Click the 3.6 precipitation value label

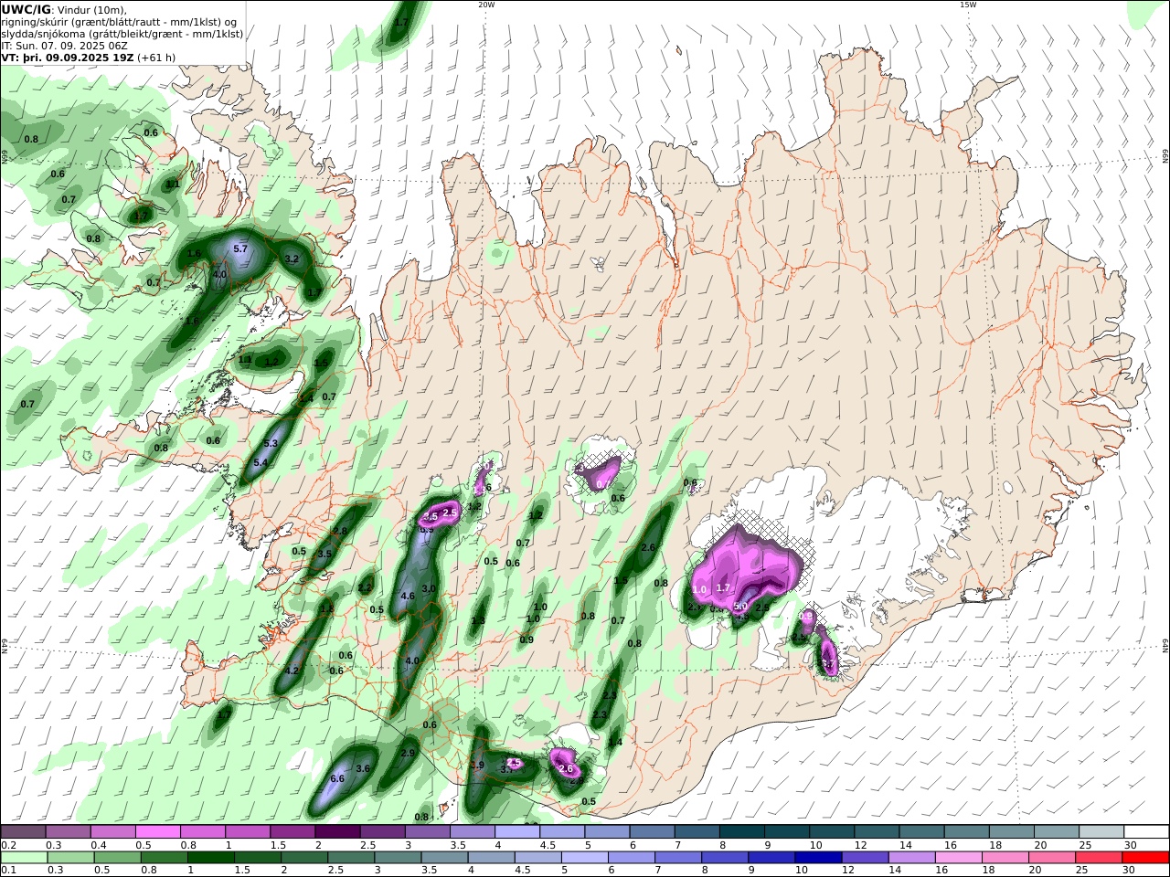(x=363, y=769)
